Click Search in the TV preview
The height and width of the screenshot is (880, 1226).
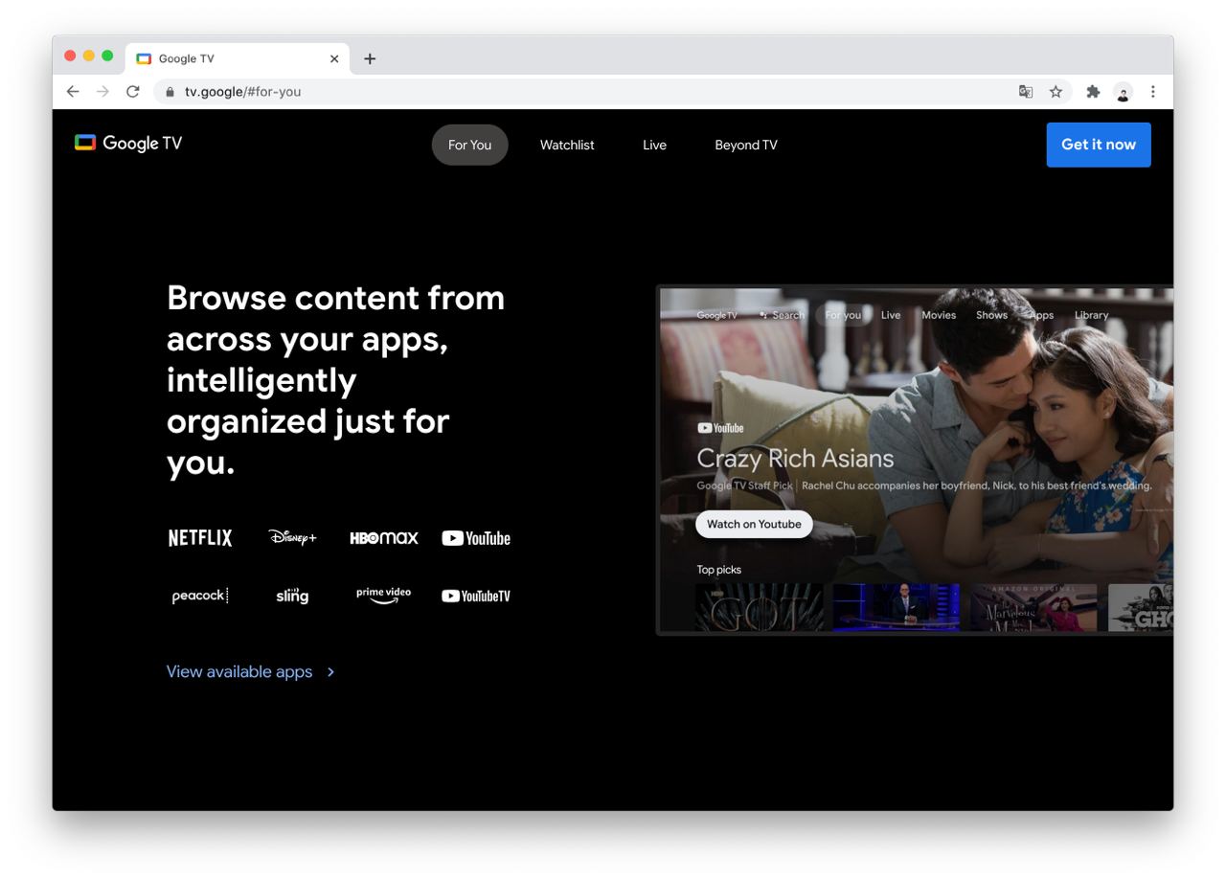click(782, 315)
